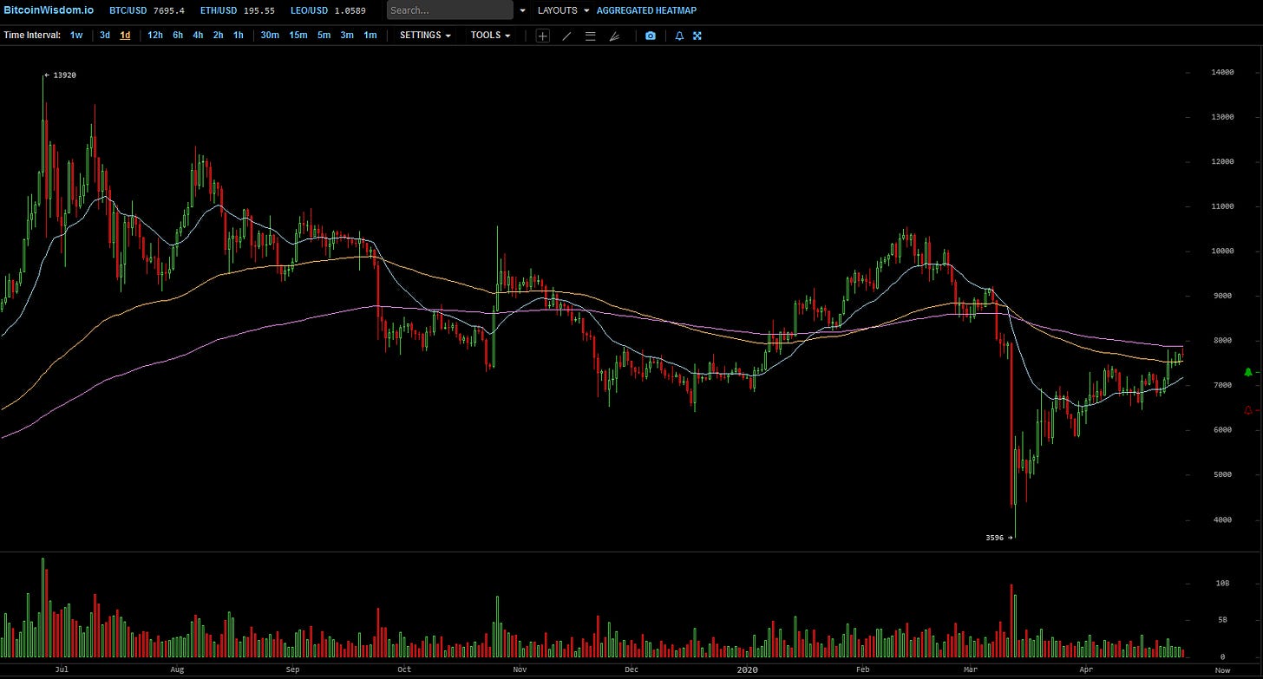This screenshot has height=679, width=1263.
Task: Open alerts via toolbar bell icon
Action: tap(679, 36)
